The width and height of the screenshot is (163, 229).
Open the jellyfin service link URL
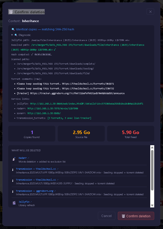87,104
